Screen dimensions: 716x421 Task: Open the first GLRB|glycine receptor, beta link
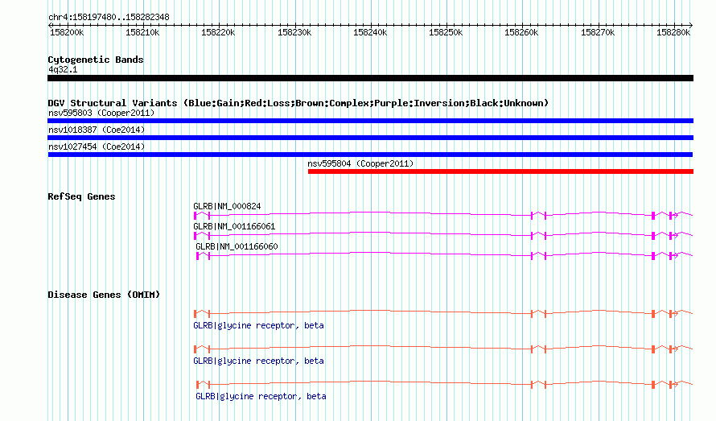[258, 325]
